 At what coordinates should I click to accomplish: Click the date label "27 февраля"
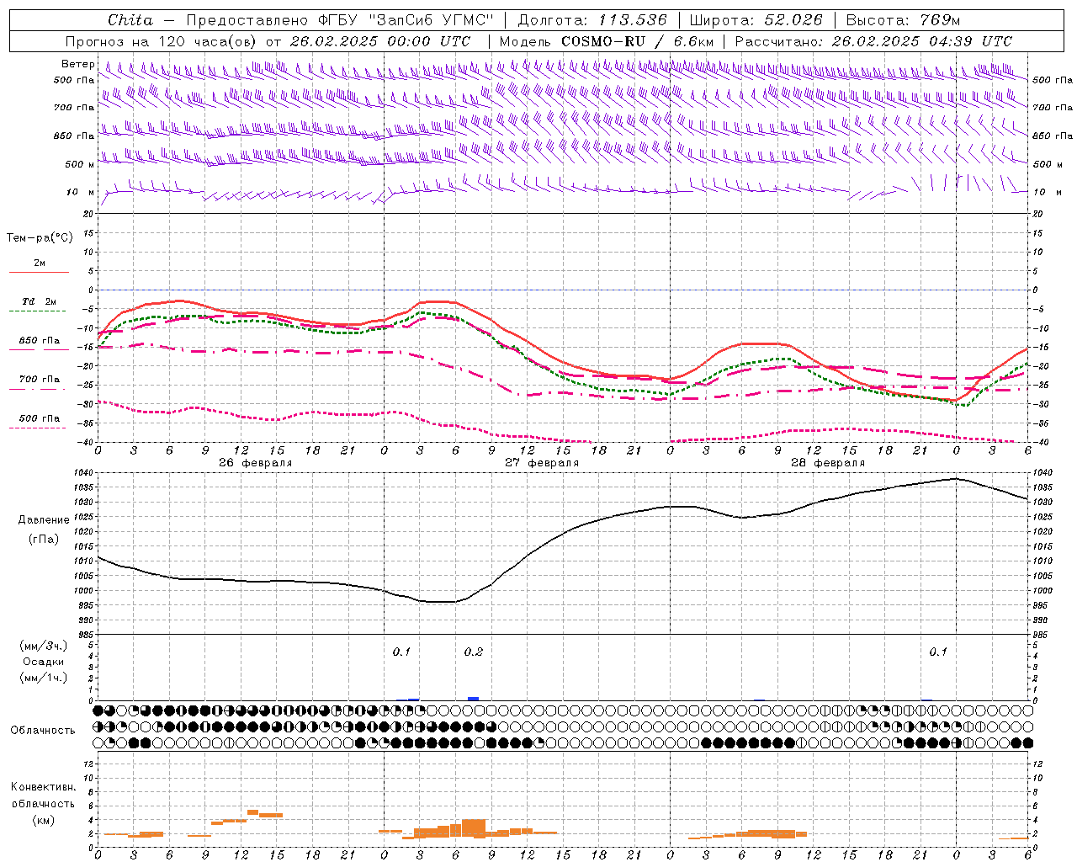542,463
